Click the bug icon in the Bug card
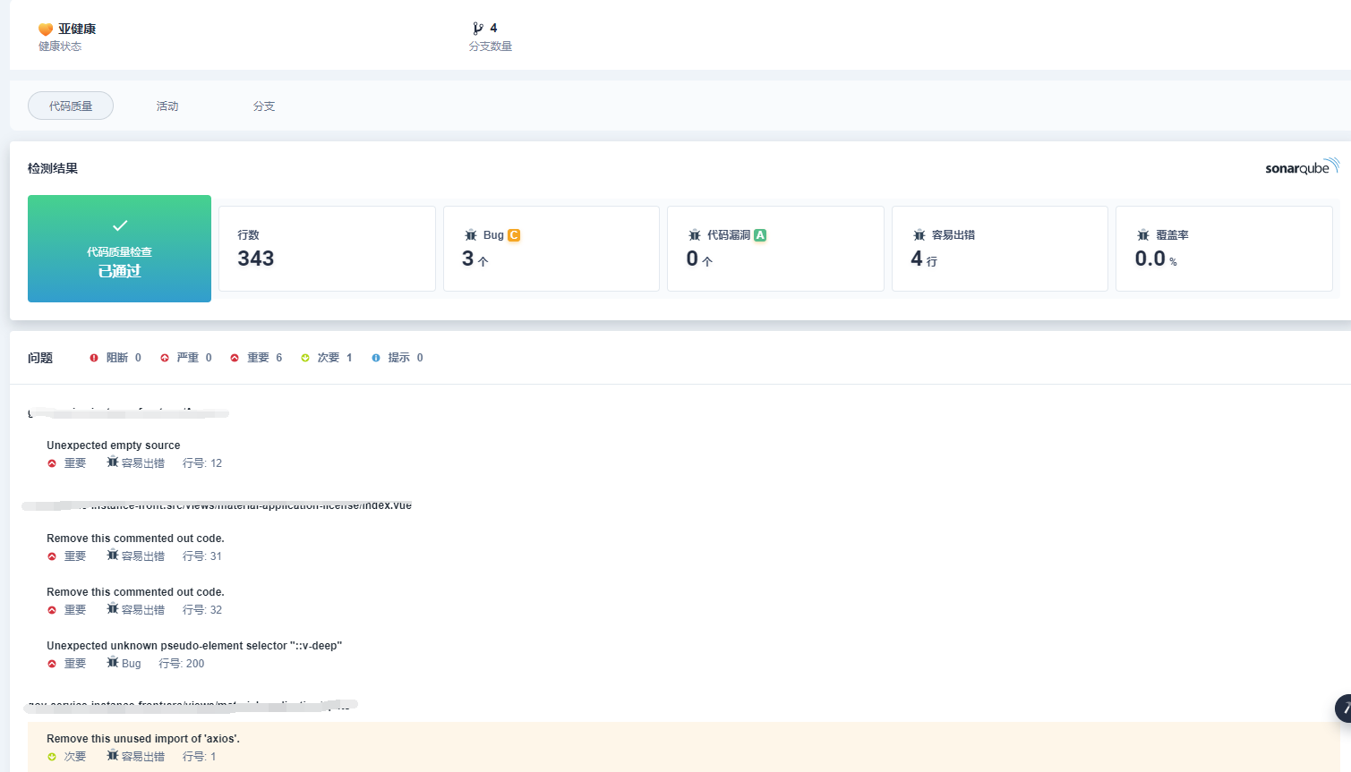Screen dimensions: 1351x772 pos(471,235)
